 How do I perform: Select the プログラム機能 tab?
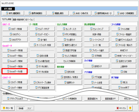(7, 19)
